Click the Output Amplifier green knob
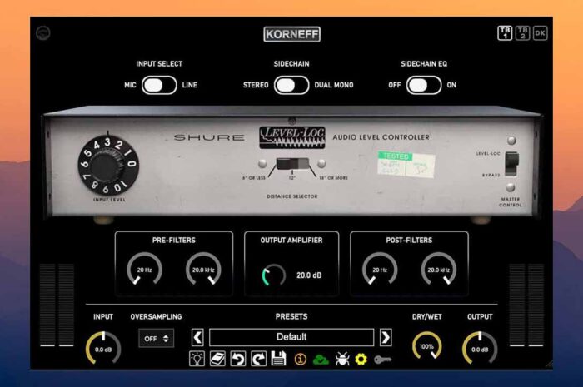 pyautogui.click(x=274, y=275)
